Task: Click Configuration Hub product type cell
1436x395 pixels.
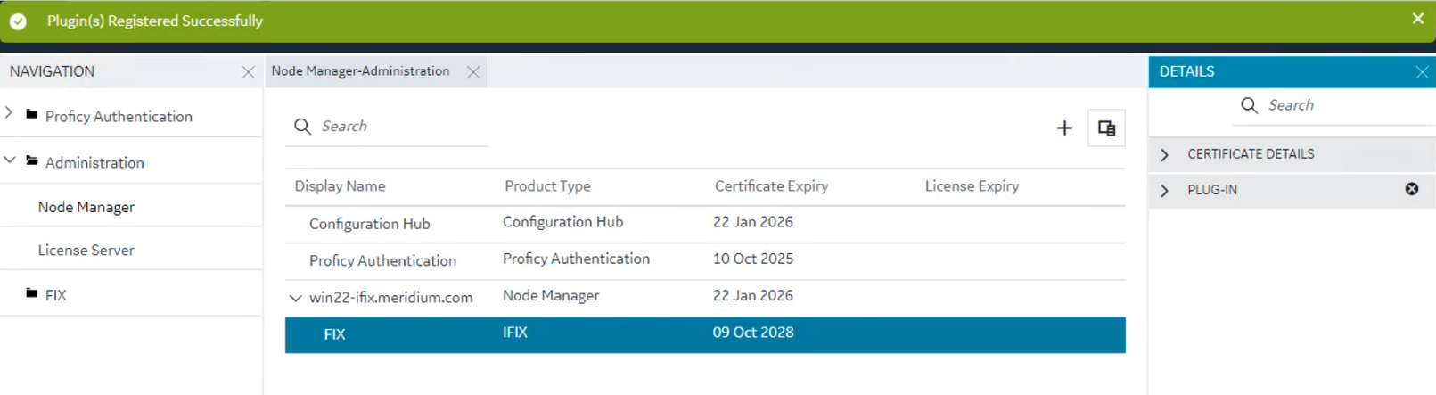Action: pyautogui.click(x=562, y=222)
